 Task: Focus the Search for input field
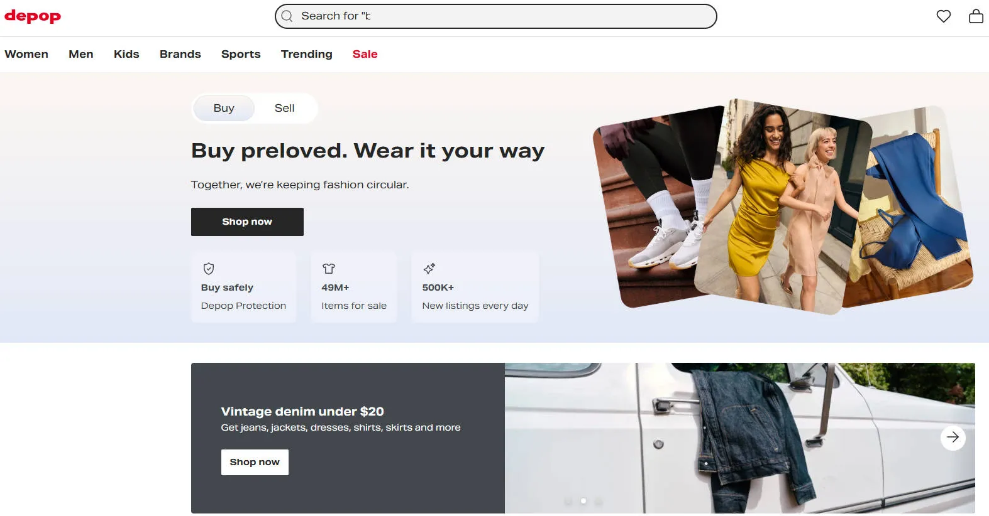[495, 16]
